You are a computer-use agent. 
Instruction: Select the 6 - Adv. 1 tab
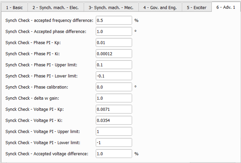pyautogui.click(x=226, y=7)
